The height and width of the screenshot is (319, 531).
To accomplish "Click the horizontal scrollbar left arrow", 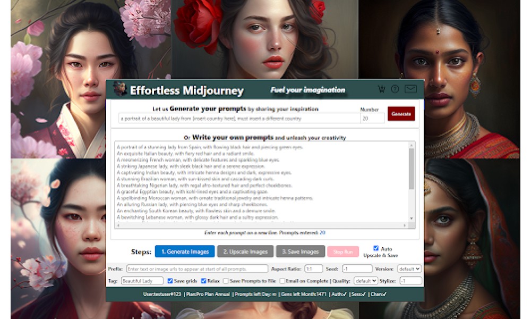I will [118, 225].
